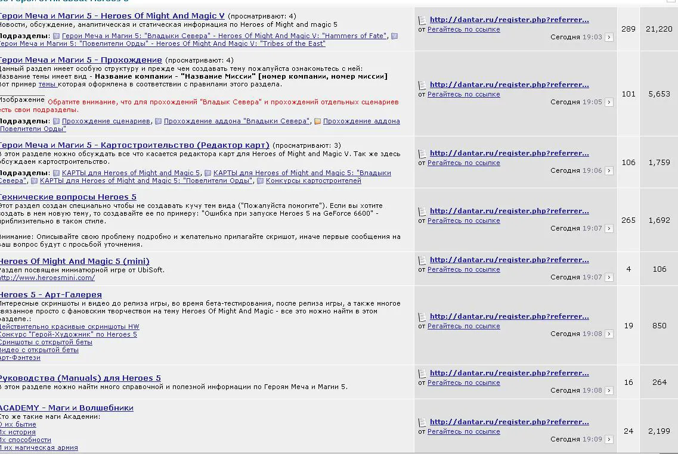Open Руководства (Manuals) для Heroes 5
The height and width of the screenshot is (454, 678).
pyautogui.click(x=81, y=378)
